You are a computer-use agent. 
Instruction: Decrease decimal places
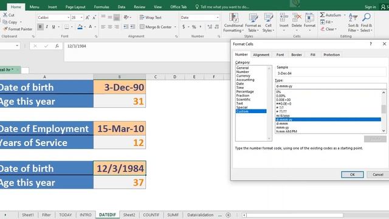[216, 27]
